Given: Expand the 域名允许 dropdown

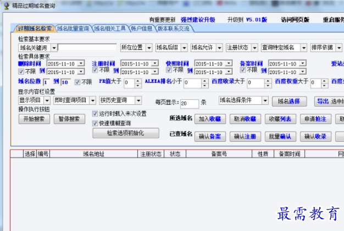Looking at the screenshot, I should click(219, 48).
